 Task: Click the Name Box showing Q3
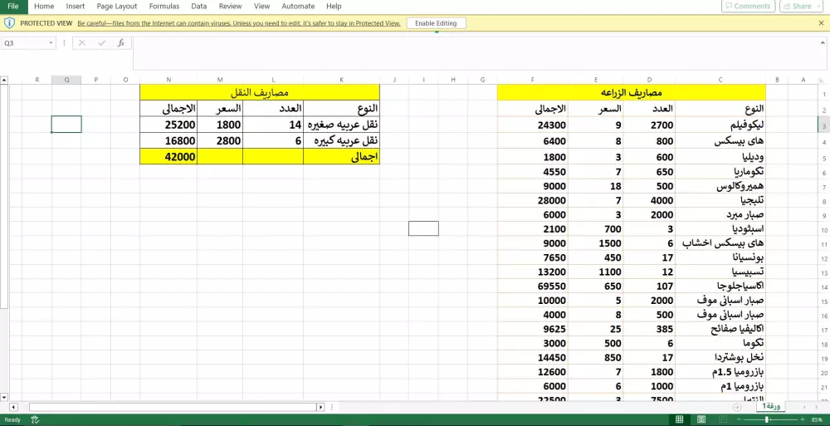[24, 43]
